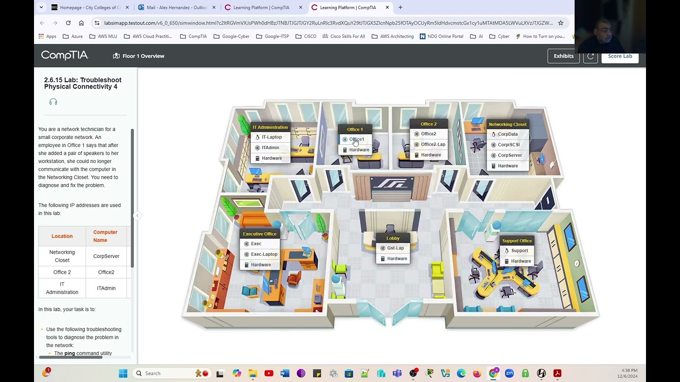Close the active Learning Platform tab
Viewport: 680px width, 382px height.
click(x=387, y=7)
